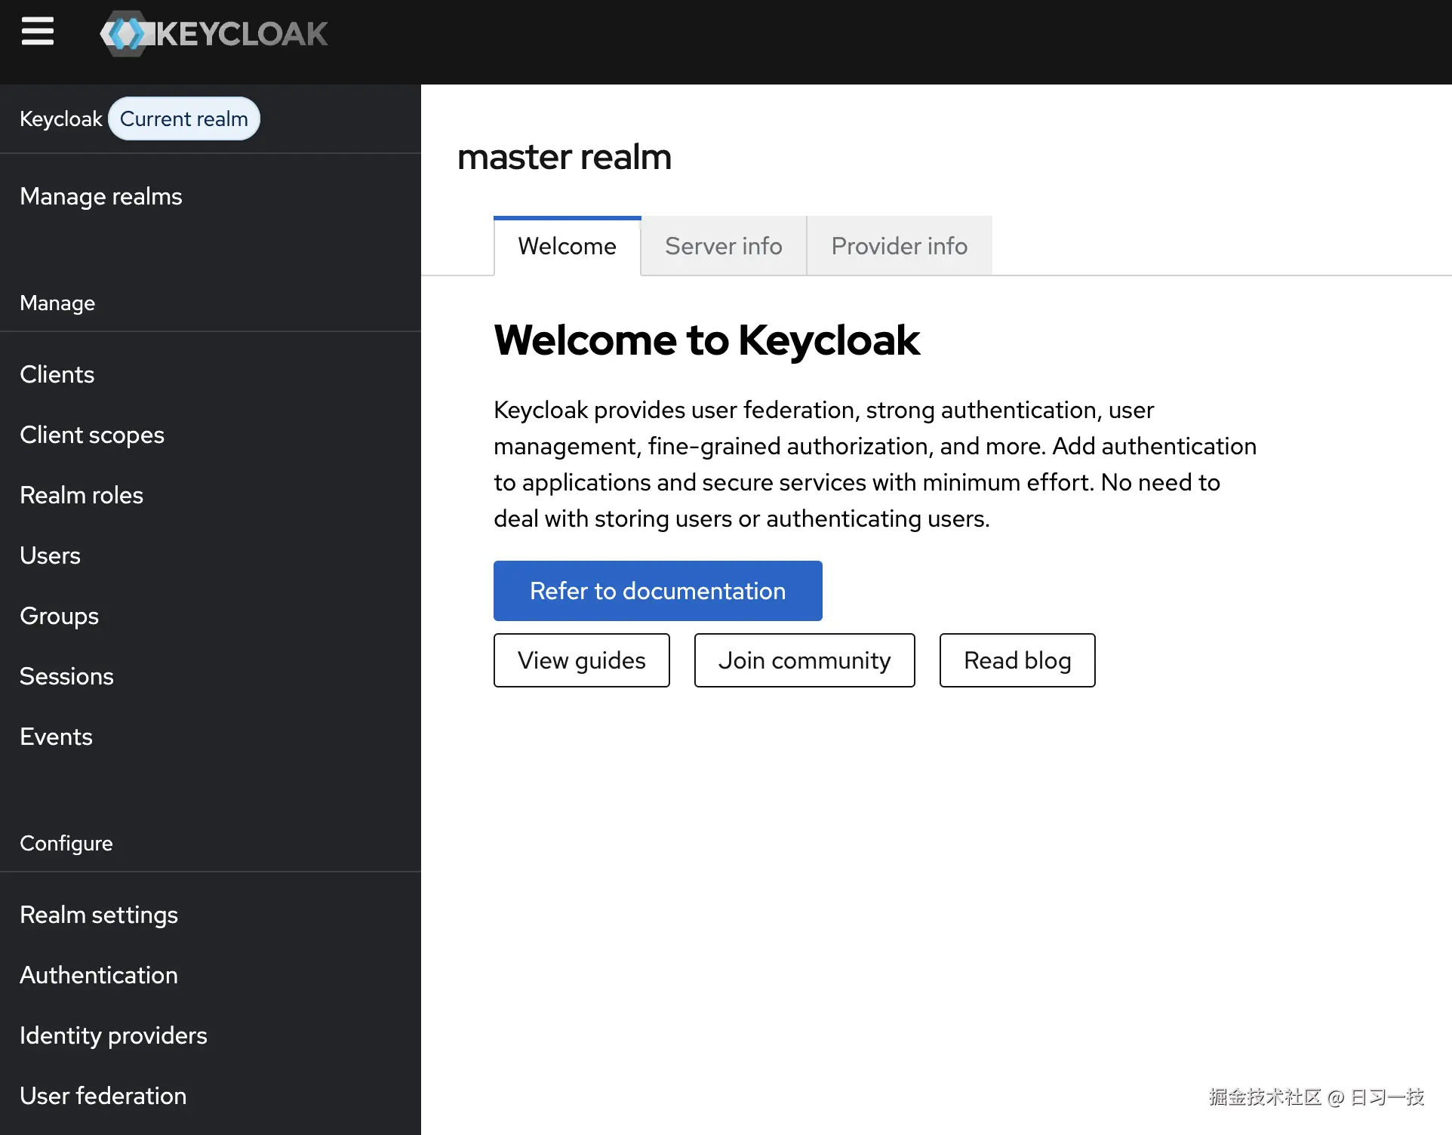This screenshot has width=1452, height=1135.
Task: Open the Current realm selector
Action: pos(183,118)
